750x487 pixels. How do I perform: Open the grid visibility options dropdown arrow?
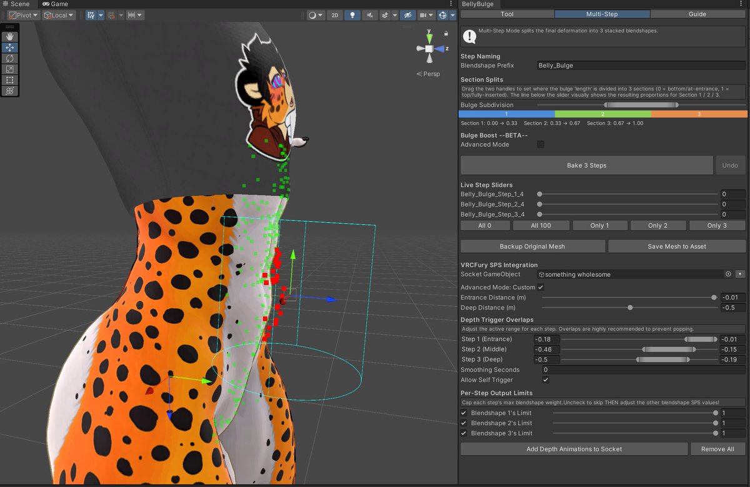[x=101, y=15]
